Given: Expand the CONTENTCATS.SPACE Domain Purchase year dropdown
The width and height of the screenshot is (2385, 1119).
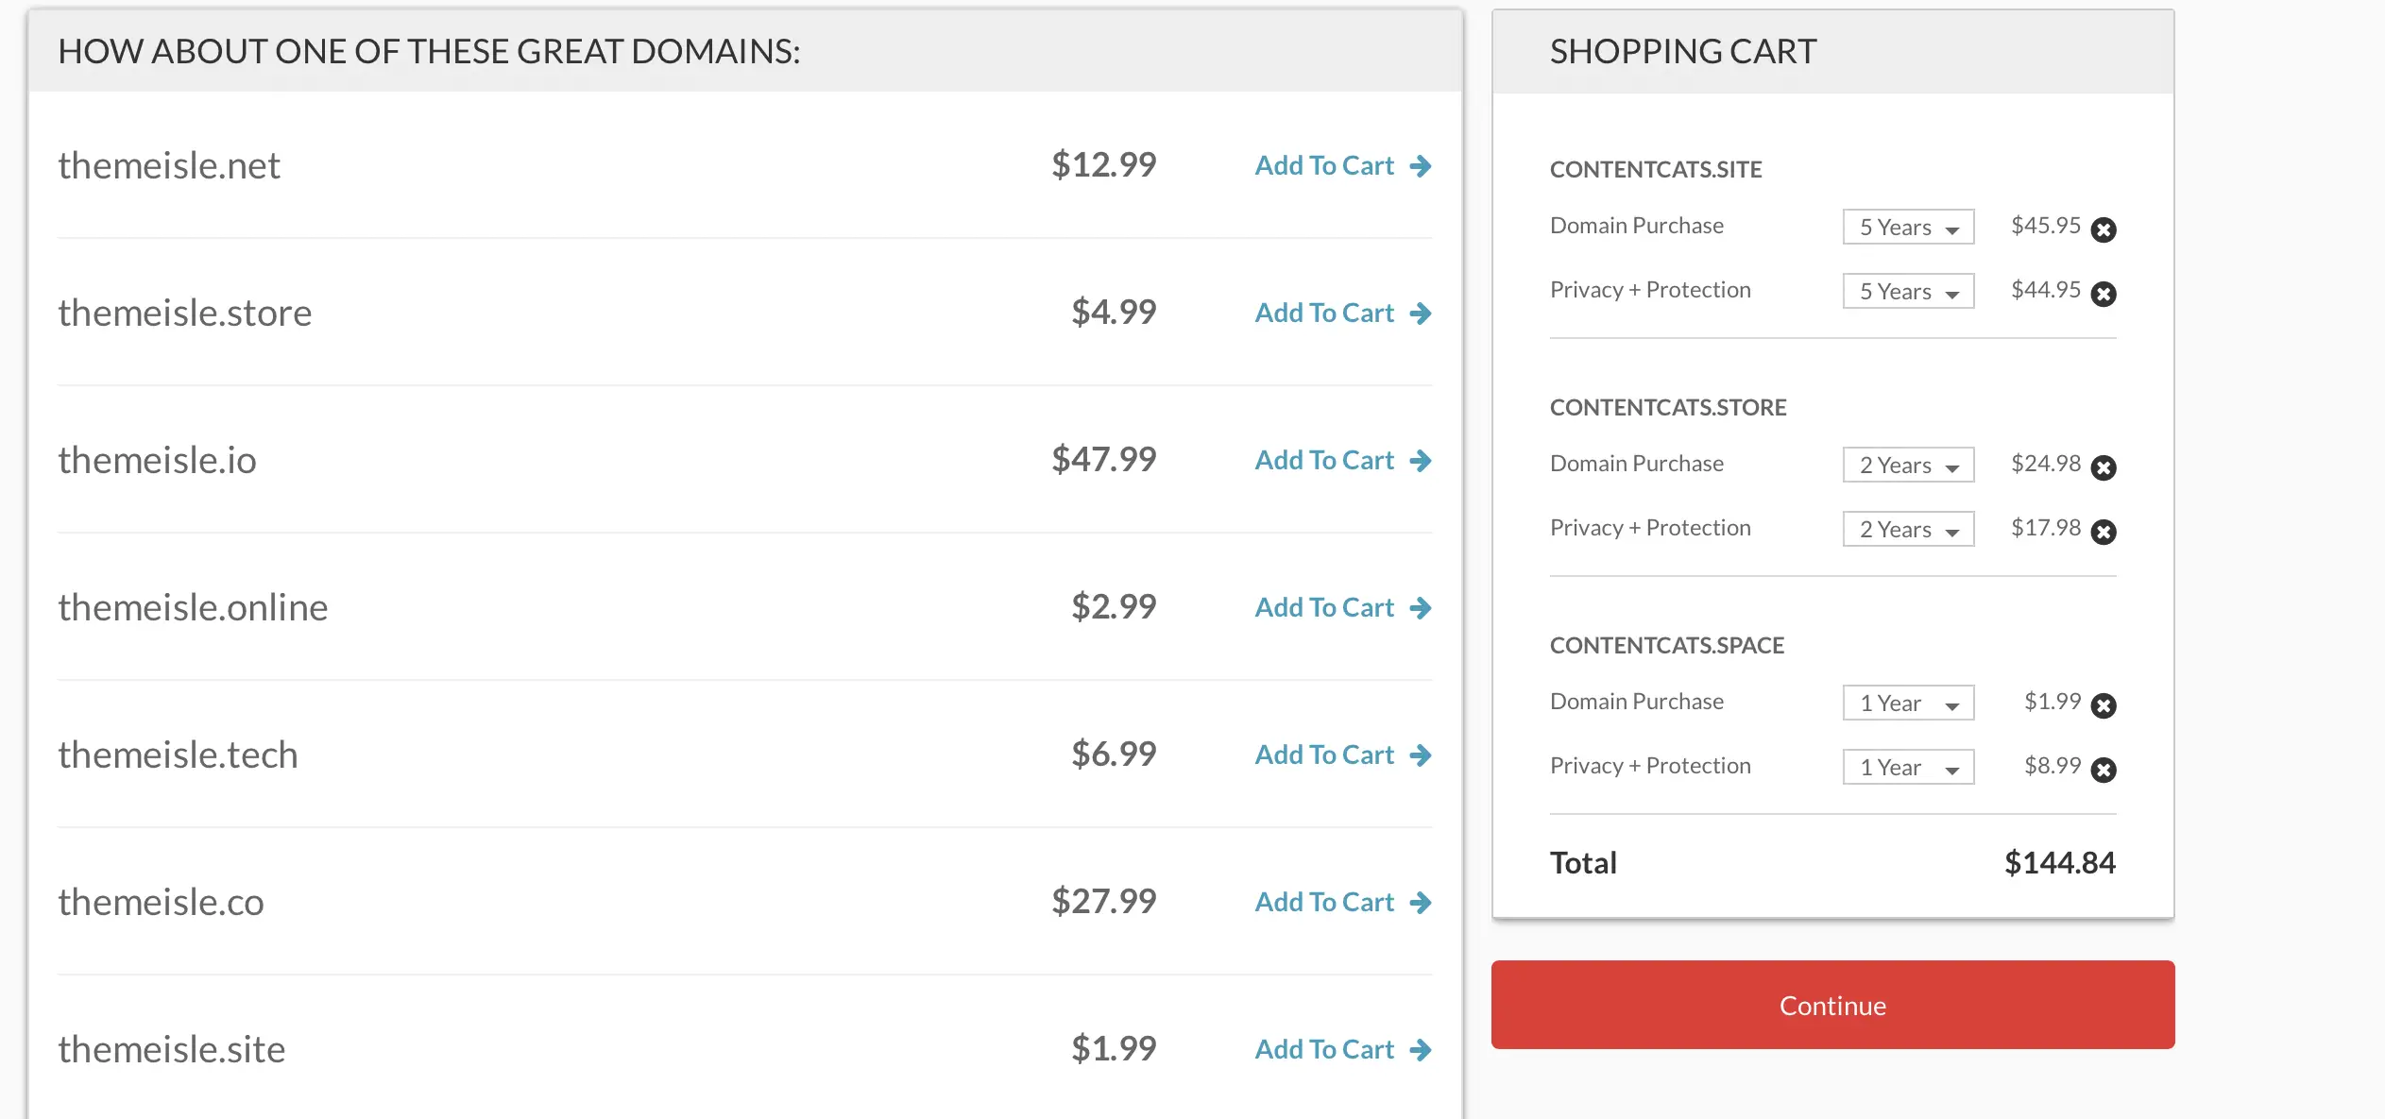Looking at the screenshot, I should [x=1907, y=701].
